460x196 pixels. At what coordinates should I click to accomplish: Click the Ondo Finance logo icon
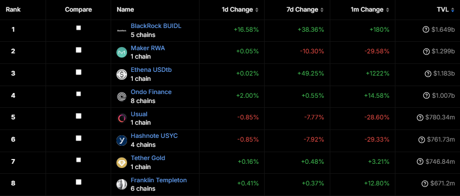point(121,97)
